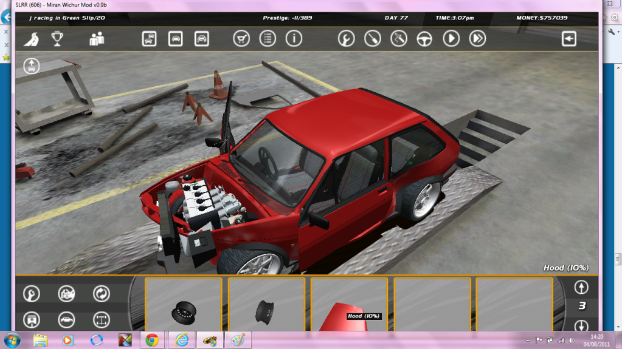
Task: Click the oval car silhouette icon
Action: click(x=66, y=320)
